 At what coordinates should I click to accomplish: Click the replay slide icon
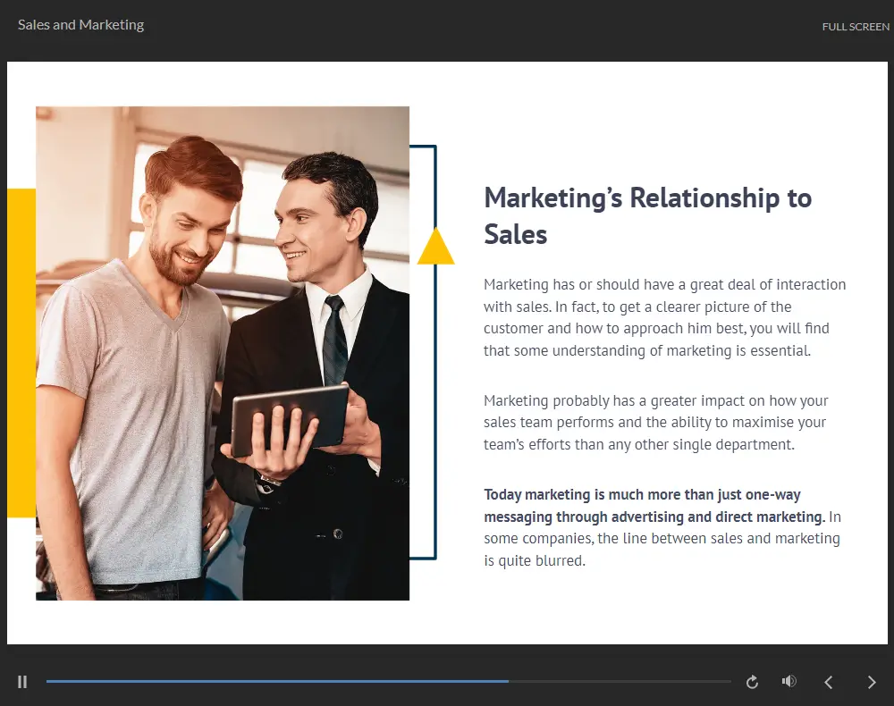(x=752, y=682)
